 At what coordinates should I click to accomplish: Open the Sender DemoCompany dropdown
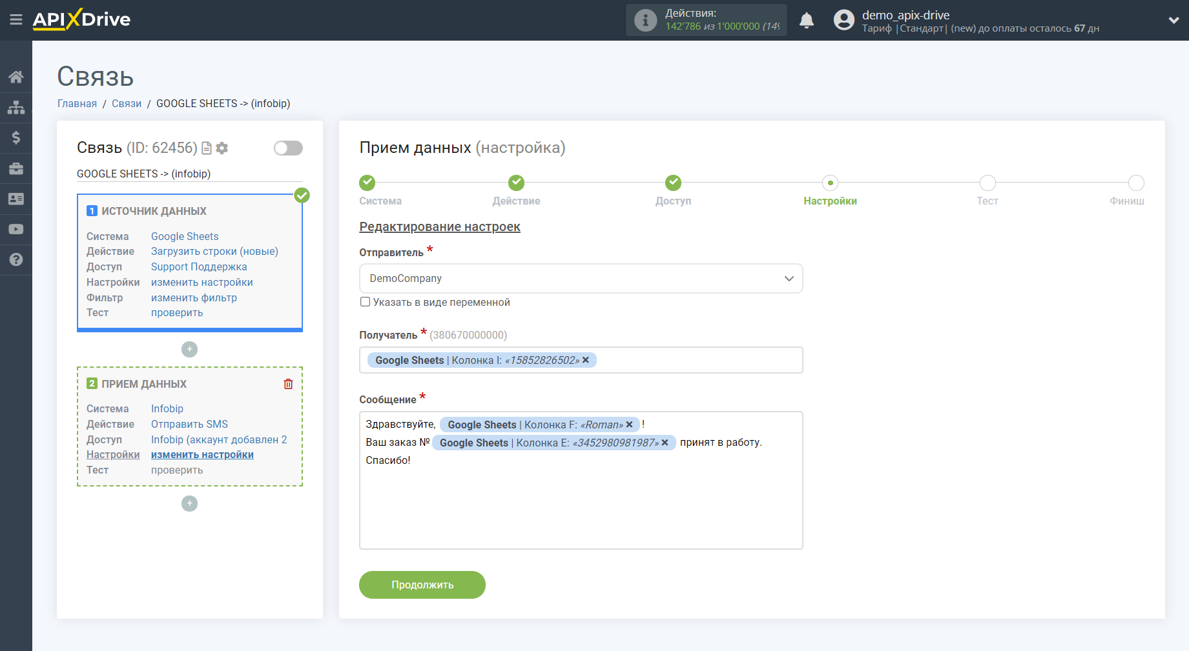point(581,279)
